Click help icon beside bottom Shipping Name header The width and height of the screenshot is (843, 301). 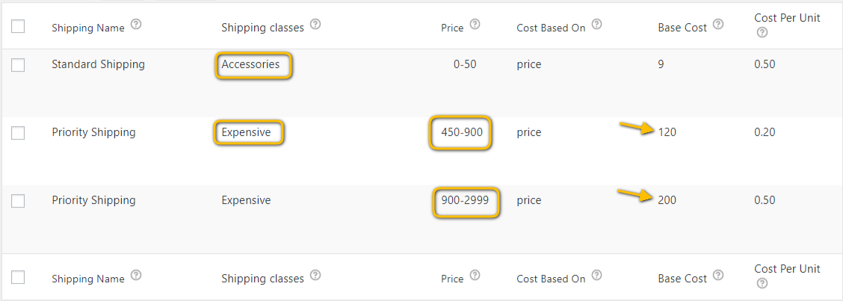coord(136,276)
